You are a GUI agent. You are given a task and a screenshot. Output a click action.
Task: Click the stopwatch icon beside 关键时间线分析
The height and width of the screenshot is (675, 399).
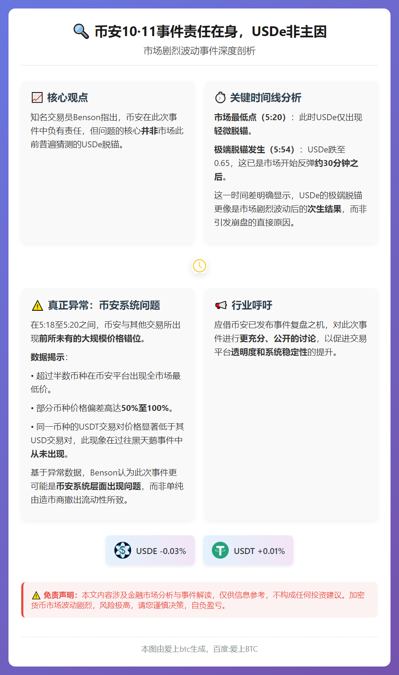(220, 98)
